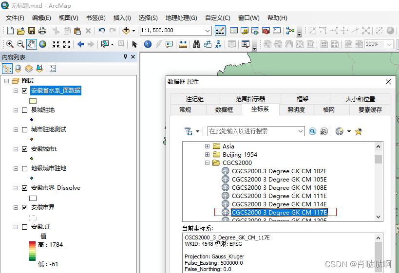Undo the last action
This screenshot has width=399, height=273.
pos(101,31)
